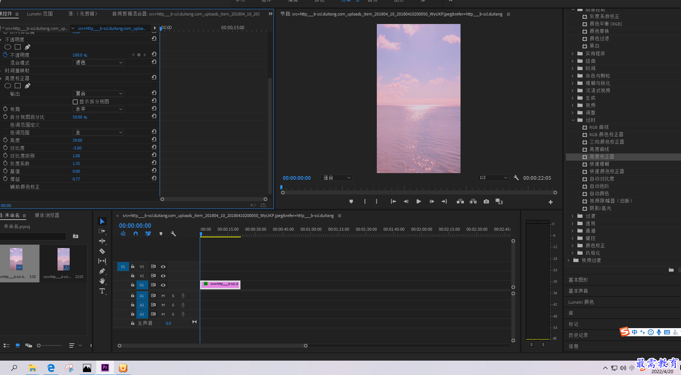Viewport: 681px width, 375px height.
Task: Click Go to In point button
Action: pos(393,202)
